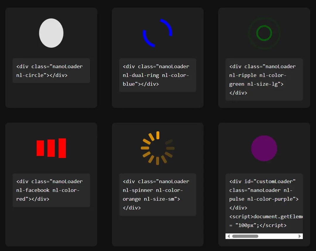Viewport: 316px width, 251px height.
Task: Click the nl-dual-ring code block
Action: [x=158, y=75]
